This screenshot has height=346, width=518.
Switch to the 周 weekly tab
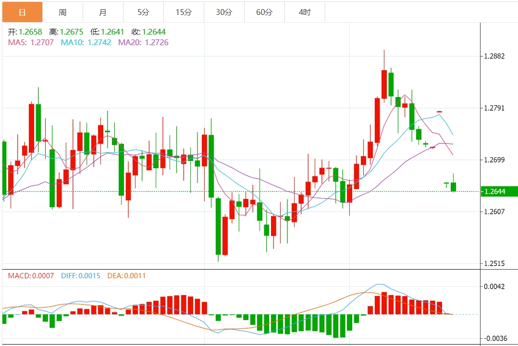[63, 12]
